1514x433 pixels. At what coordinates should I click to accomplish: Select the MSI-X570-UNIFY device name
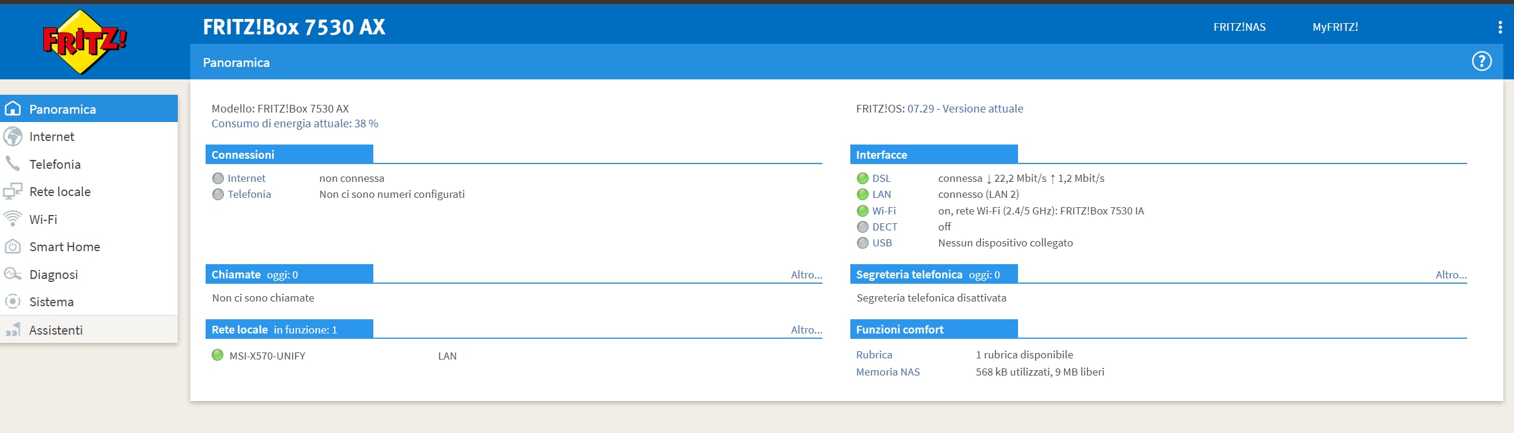click(267, 356)
